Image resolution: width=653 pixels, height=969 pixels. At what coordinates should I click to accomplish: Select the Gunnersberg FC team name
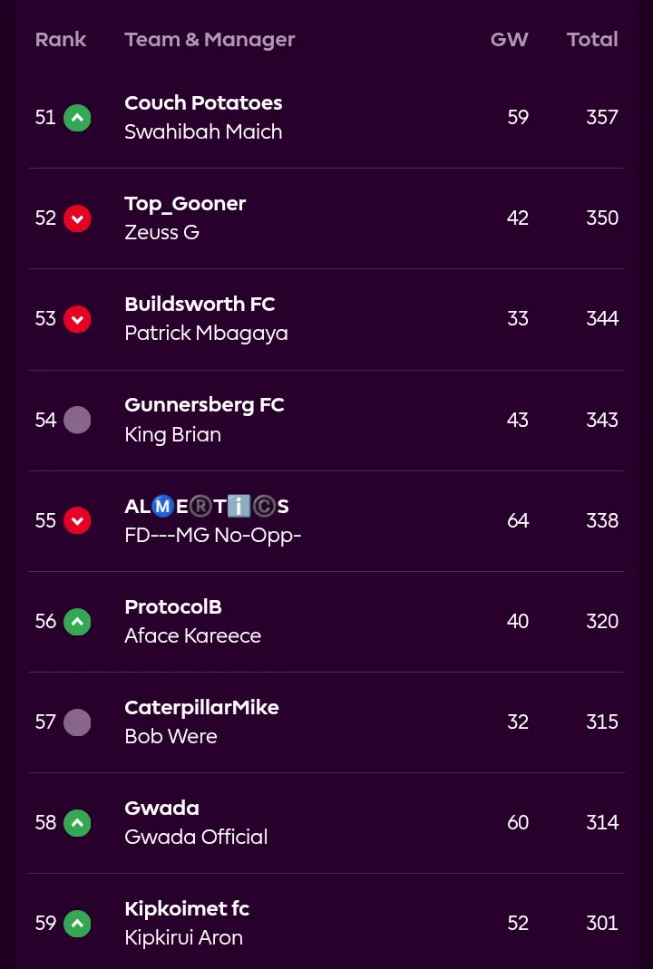tap(204, 405)
